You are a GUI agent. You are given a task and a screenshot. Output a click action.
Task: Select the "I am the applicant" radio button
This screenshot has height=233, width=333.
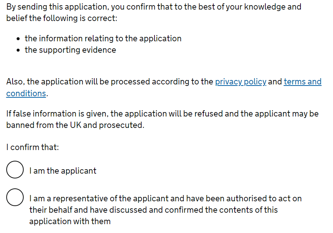[x=15, y=170]
